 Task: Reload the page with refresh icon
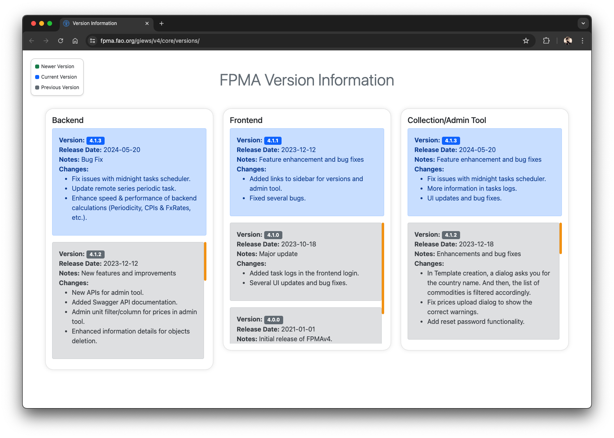pos(61,41)
